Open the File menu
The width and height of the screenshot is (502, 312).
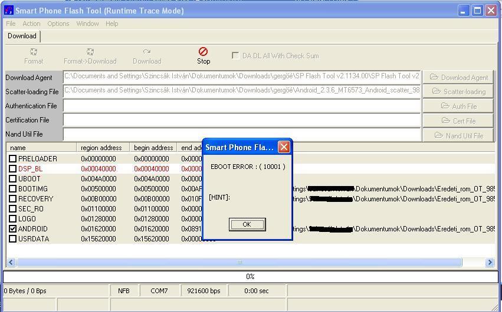click(11, 24)
